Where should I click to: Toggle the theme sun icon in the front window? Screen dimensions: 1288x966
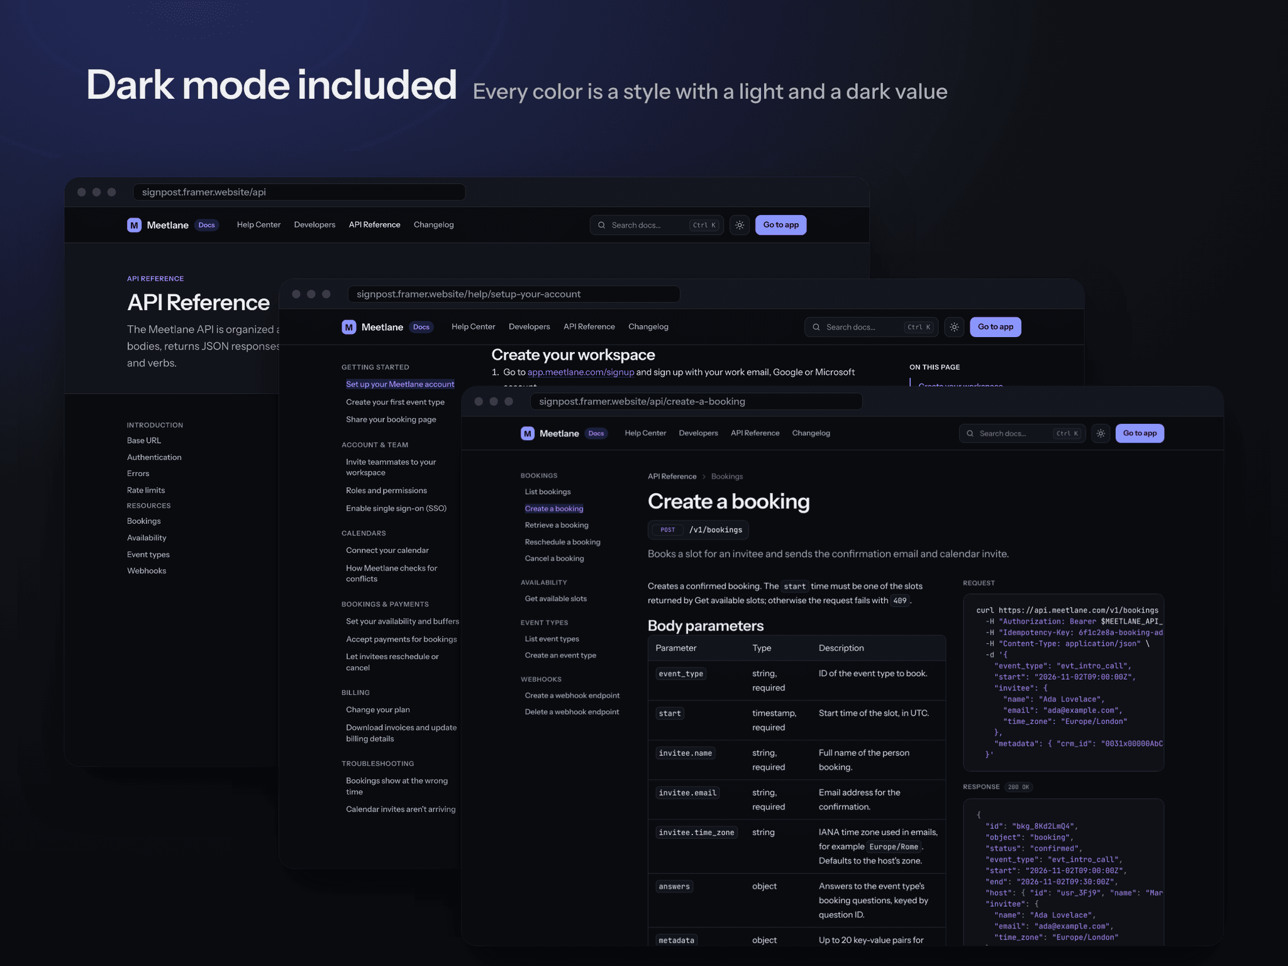[1101, 433]
